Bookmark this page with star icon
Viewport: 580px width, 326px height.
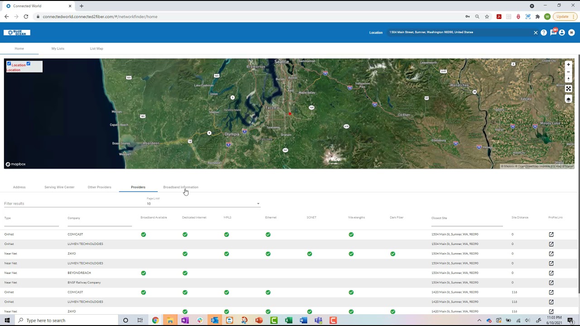487,17
